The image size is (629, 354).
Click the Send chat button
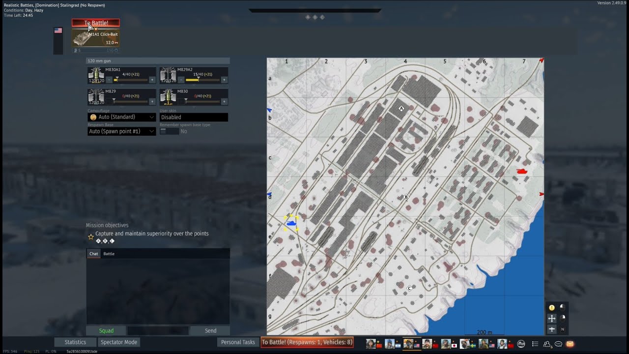point(210,331)
